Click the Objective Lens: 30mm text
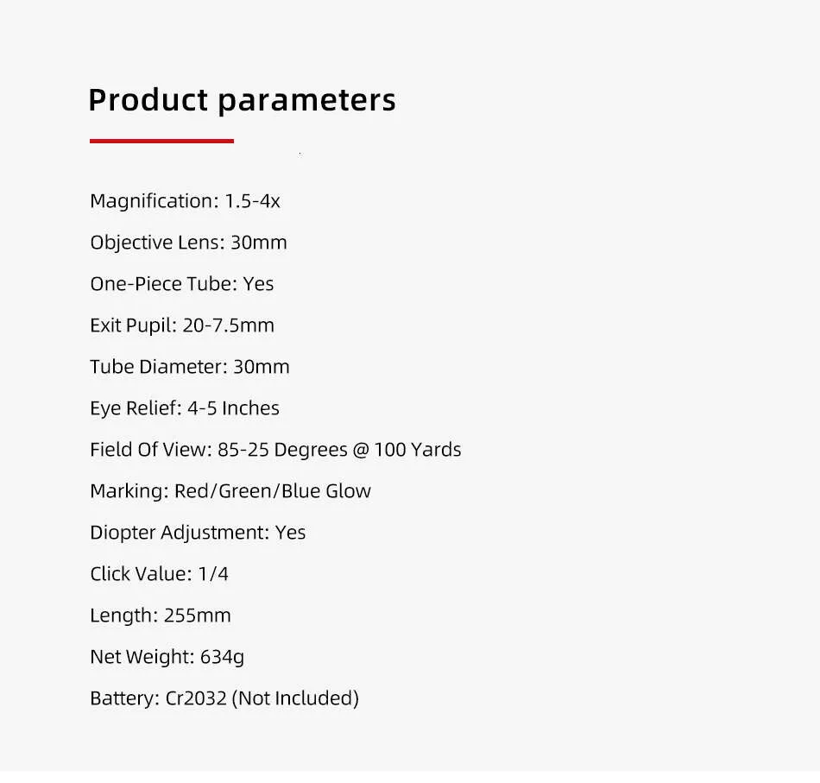The image size is (820, 783). (188, 243)
